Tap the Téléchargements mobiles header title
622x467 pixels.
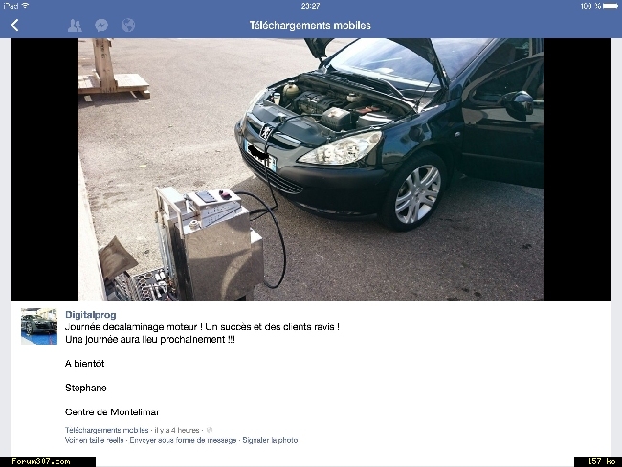(x=310, y=26)
